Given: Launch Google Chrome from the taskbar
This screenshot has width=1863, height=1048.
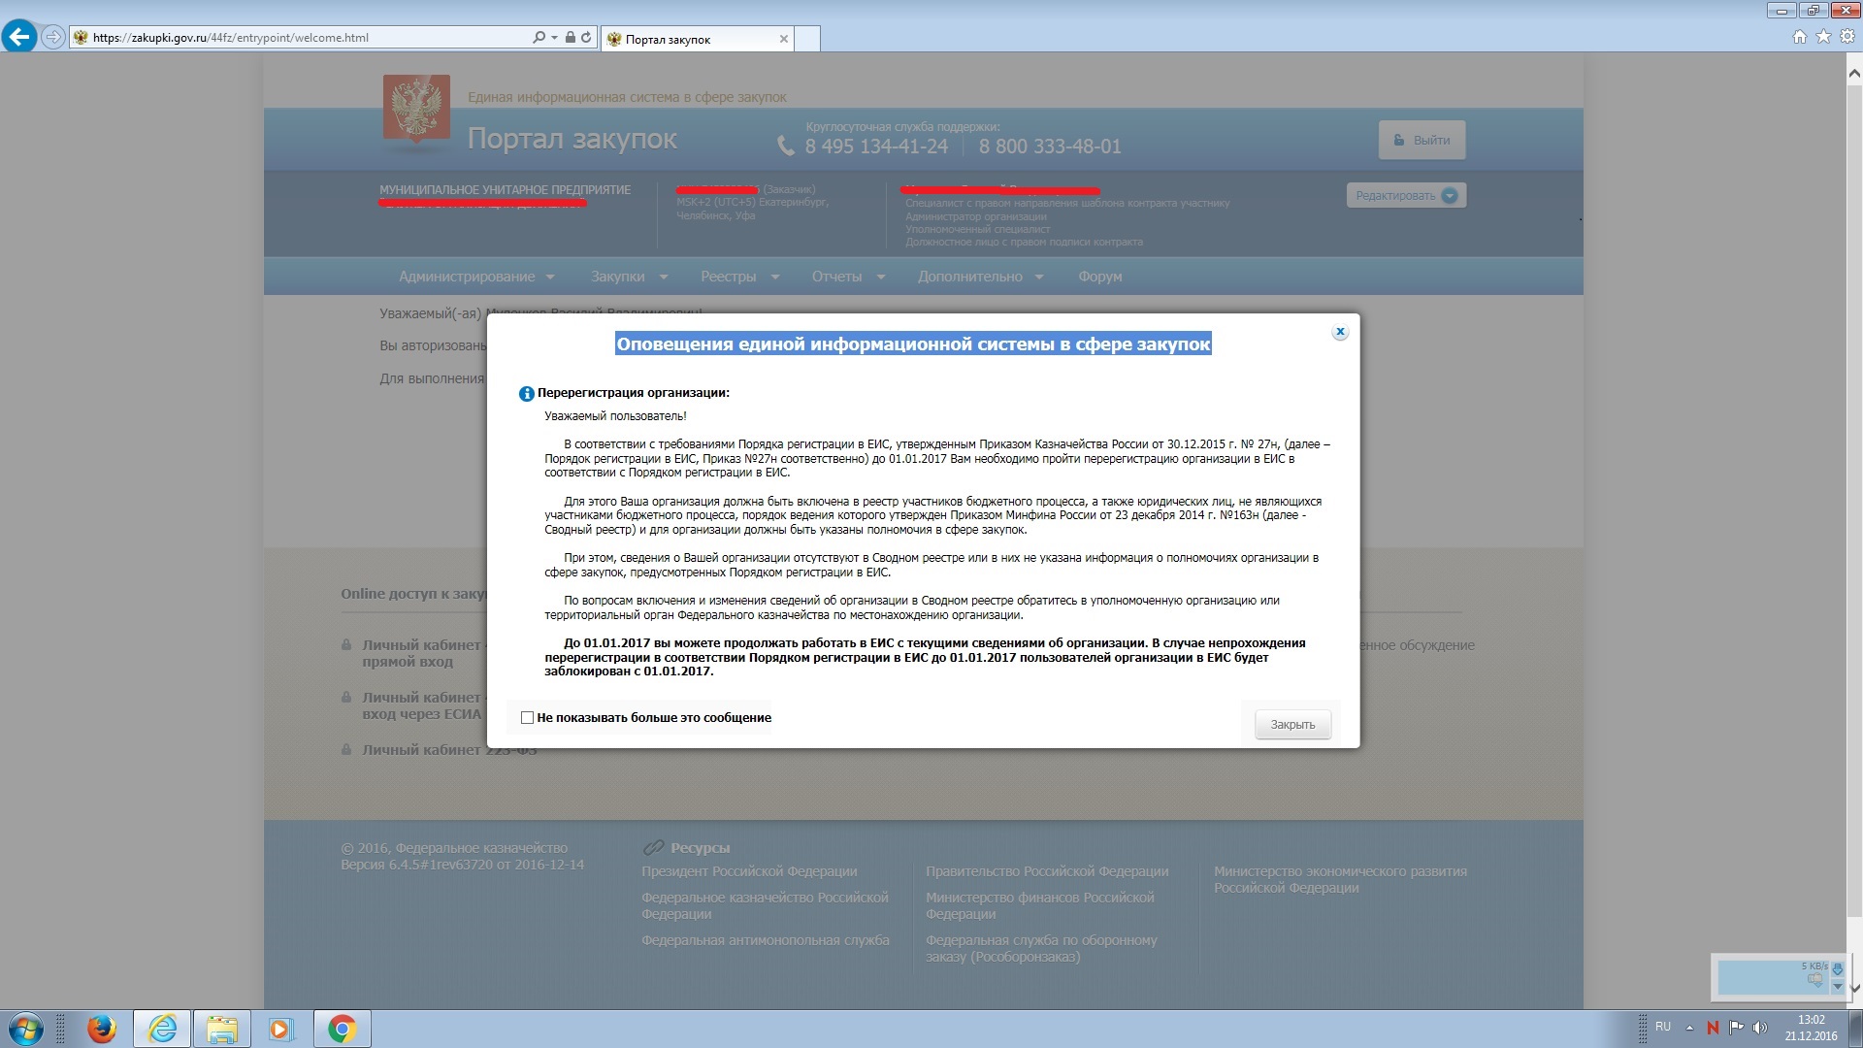Looking at the screenshot, I should pos(342,1029).
